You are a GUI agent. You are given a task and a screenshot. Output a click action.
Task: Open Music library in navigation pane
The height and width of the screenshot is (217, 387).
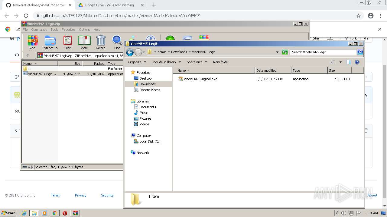(144, 113)
